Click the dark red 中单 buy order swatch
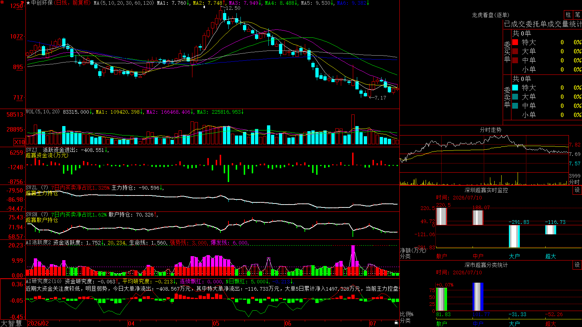Viewport: 582px width, 327px height. click(515, 60)
